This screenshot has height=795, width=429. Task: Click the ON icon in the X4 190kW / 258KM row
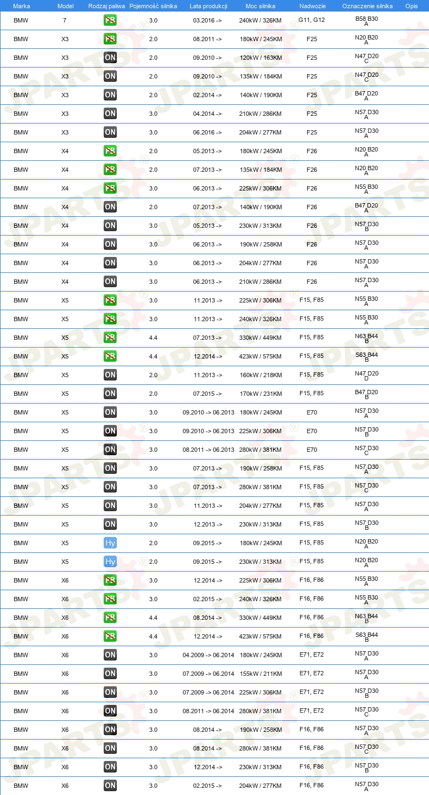(x=110, y=244)
